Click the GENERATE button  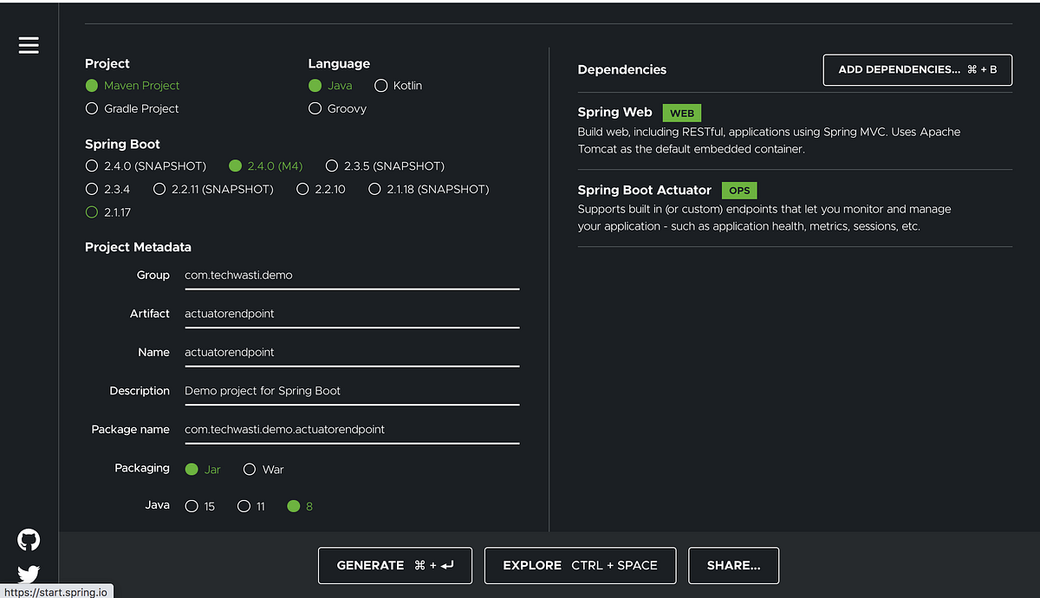pos(394,565)
